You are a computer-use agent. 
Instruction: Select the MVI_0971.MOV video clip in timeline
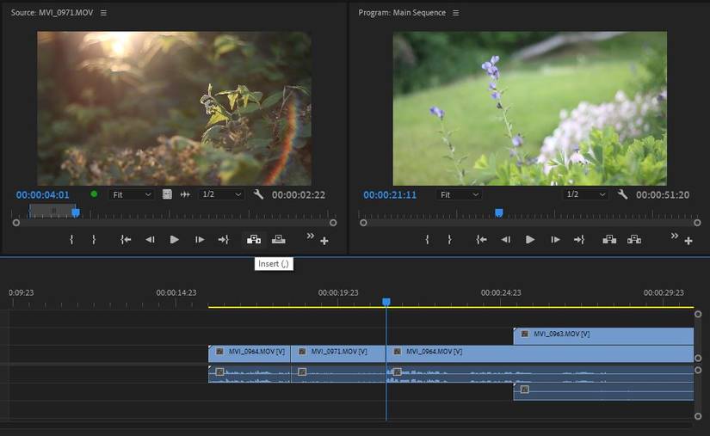338,353
